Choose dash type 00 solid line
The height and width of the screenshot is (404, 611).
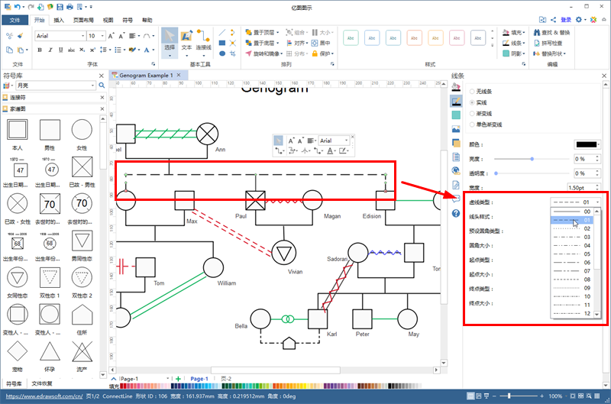571,212
